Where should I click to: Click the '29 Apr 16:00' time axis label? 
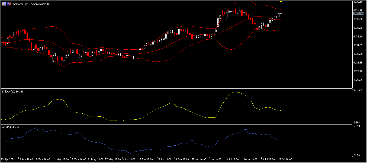[x=26, y=159]
